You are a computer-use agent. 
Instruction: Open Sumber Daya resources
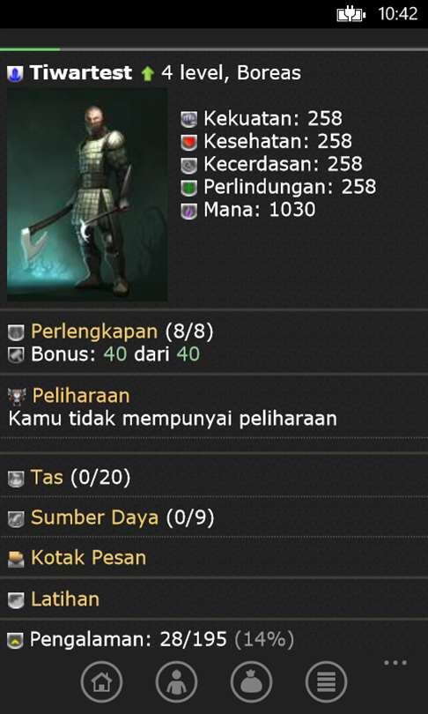tap(94, 517)
